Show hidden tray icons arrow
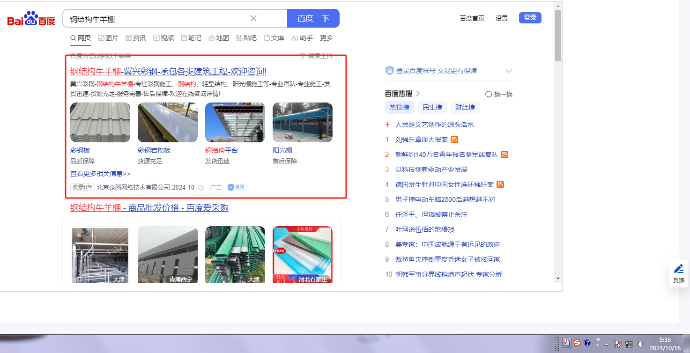 point(607,344)
